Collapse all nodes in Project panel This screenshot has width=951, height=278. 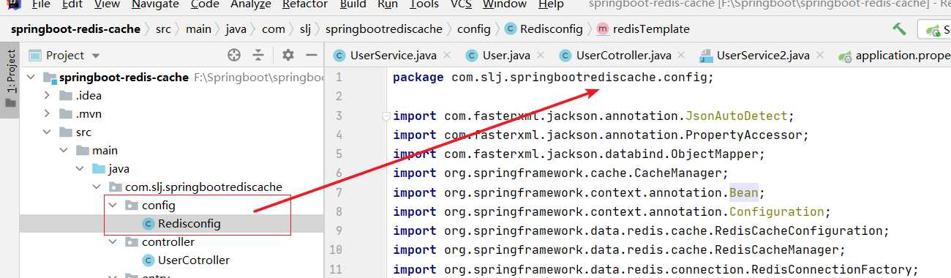(258, 55)
